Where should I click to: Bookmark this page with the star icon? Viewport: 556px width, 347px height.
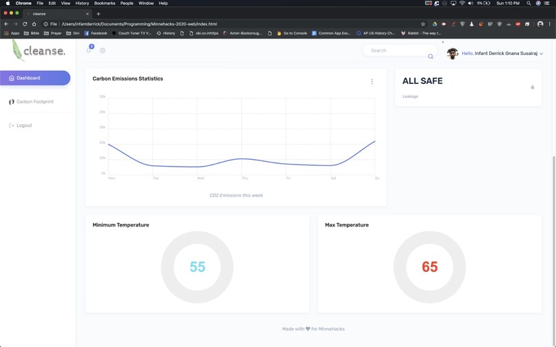pos(423,24)
